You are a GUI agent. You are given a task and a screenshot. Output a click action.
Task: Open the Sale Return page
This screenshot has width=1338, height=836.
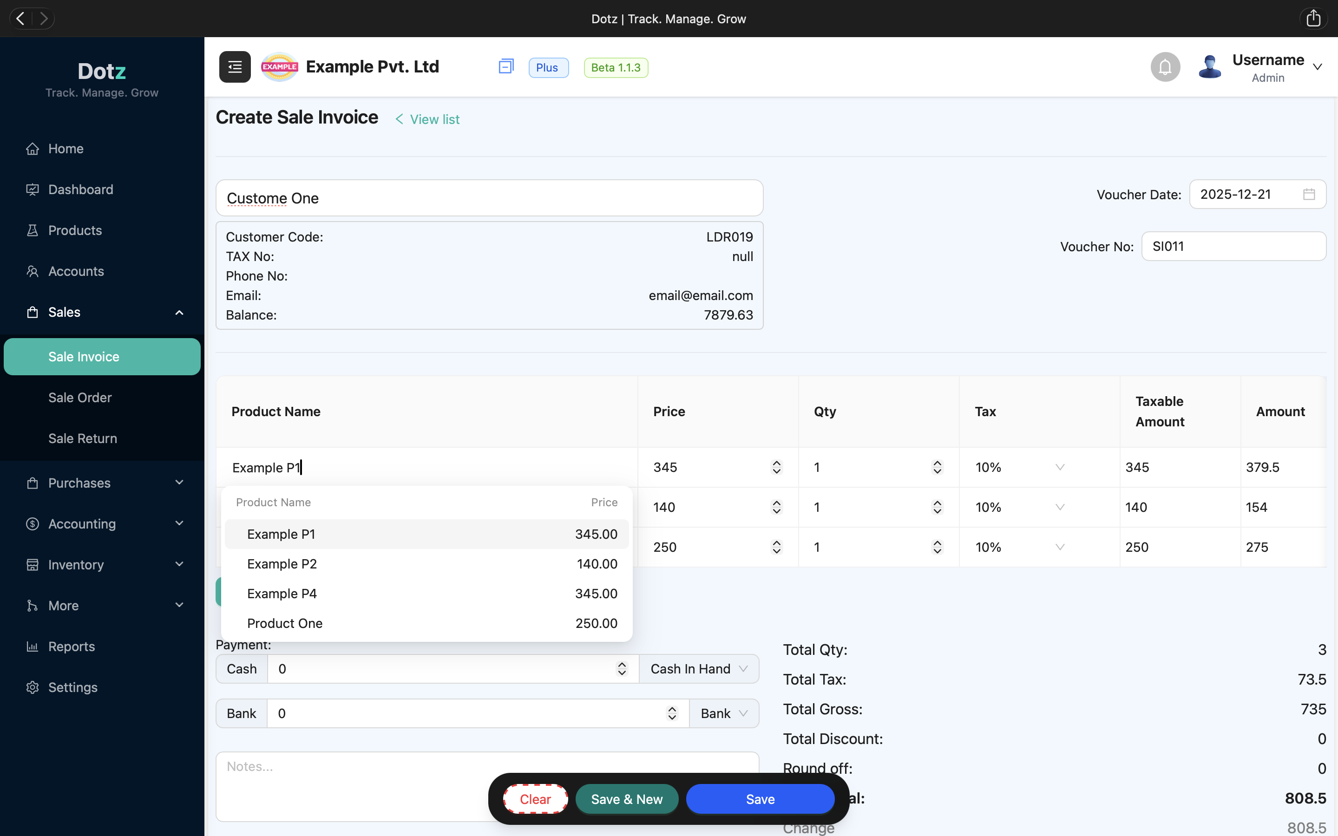coord(82,438)
